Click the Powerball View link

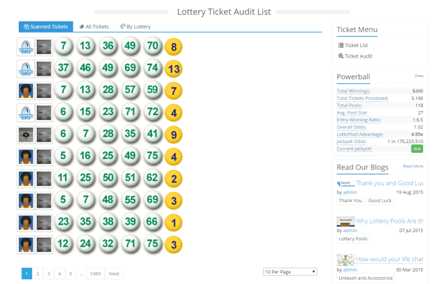pos(418,75)
